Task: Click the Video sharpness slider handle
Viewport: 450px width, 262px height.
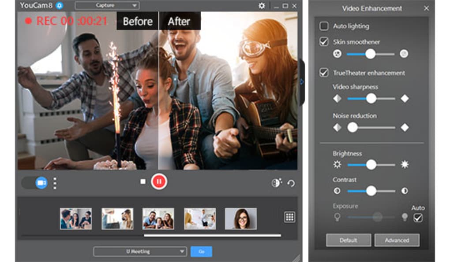Action: point(371,99)
